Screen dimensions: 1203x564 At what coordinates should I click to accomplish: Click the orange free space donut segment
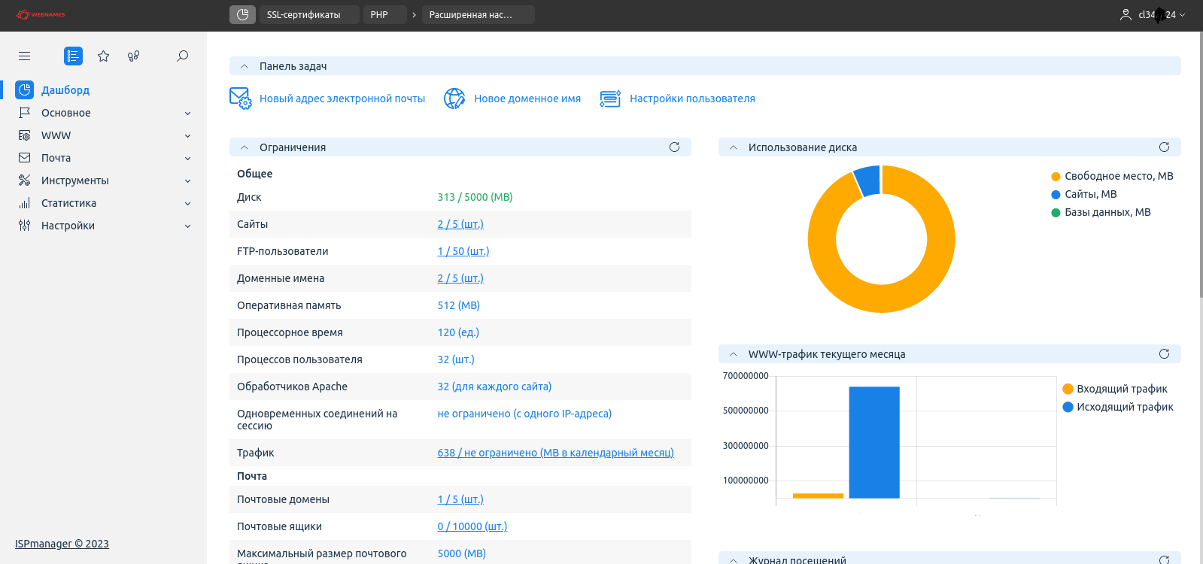882,298
